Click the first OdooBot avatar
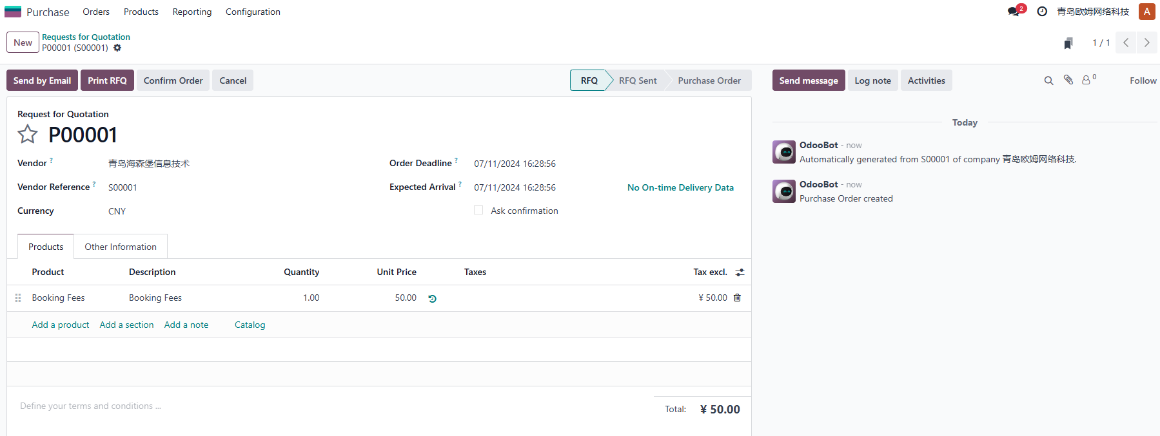Screen dimensions: 1160x436 [x=784, y=152]
